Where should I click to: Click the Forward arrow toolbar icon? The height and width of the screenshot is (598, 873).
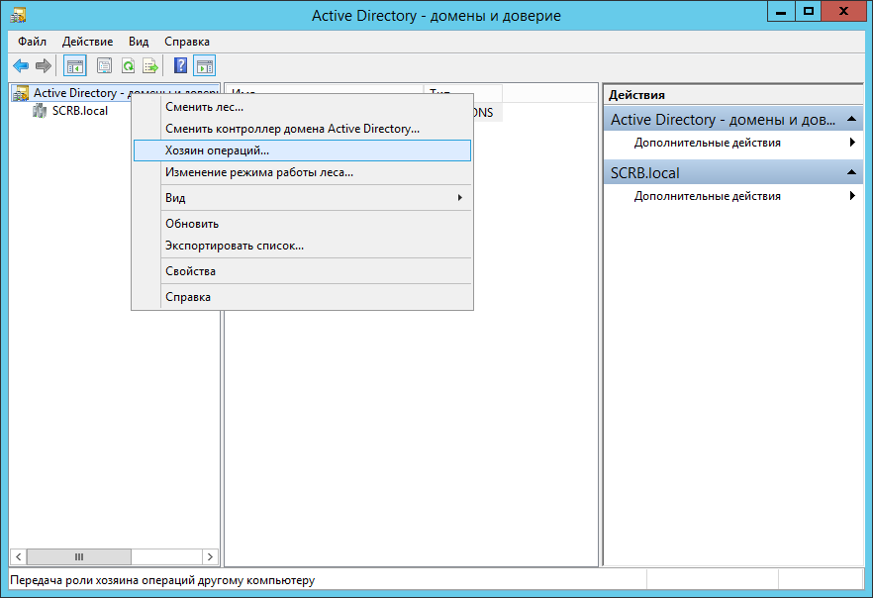point(44,66)
